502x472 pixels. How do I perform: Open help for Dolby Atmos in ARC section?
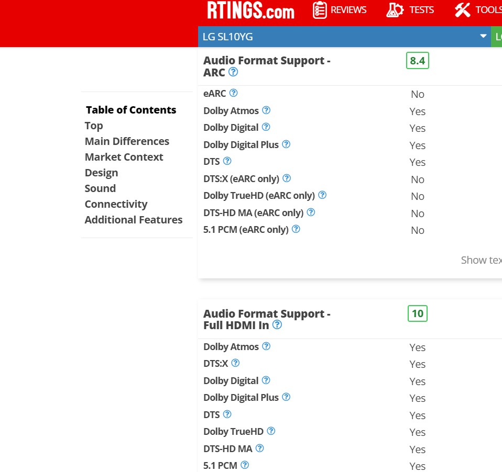pyautogui.click(x=266, y=110)
